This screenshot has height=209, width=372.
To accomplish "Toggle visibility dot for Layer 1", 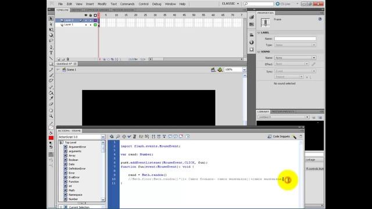I will point(86,24).
